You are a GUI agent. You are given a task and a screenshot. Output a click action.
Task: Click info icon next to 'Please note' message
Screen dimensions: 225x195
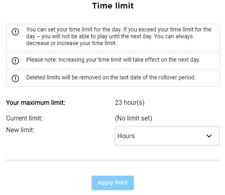(15, 61)
